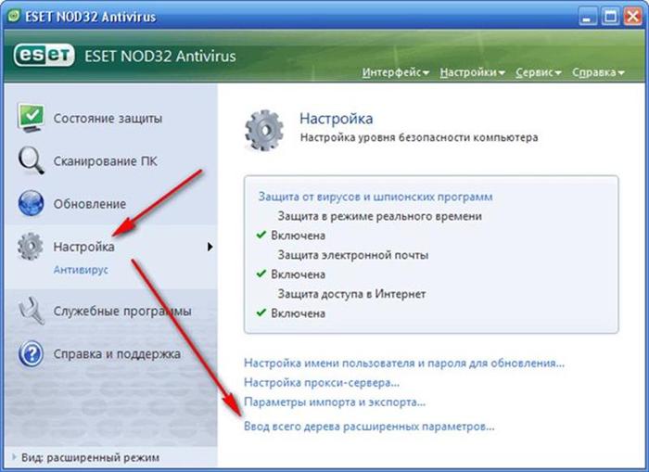
Task: Click the green checkmark monitor icon
Action: tap(31, 119)
